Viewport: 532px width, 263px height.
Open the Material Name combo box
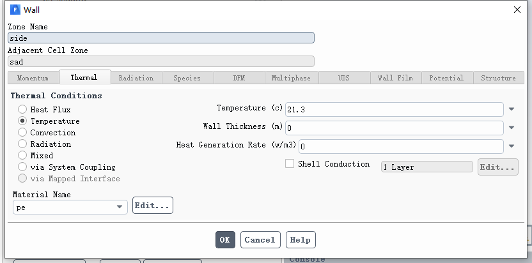70,207
